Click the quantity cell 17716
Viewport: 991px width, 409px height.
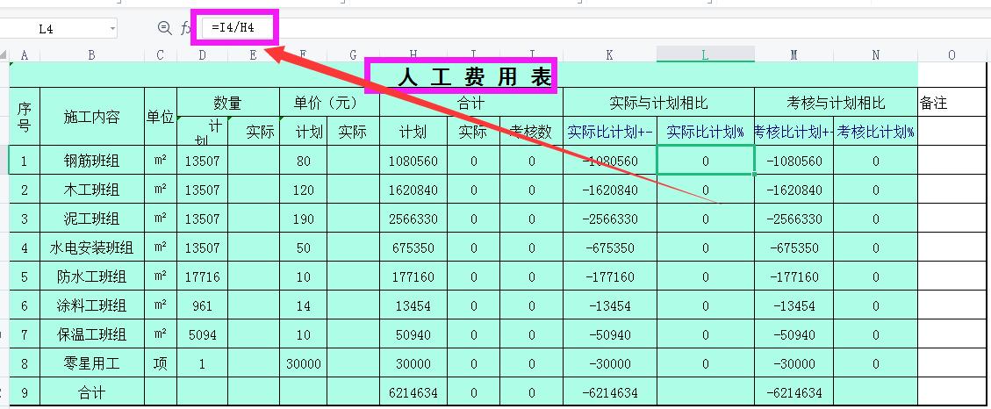202,276
